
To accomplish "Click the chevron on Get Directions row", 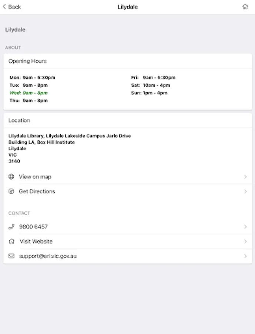I will (x=245, y=191).
